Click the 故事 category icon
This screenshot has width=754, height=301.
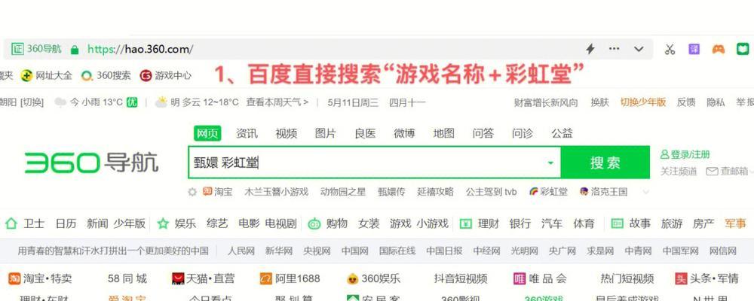(x=617, y=223)
